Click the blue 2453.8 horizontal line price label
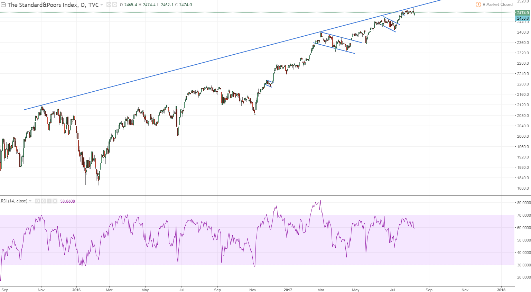531x292 pixels. (523, 18)
